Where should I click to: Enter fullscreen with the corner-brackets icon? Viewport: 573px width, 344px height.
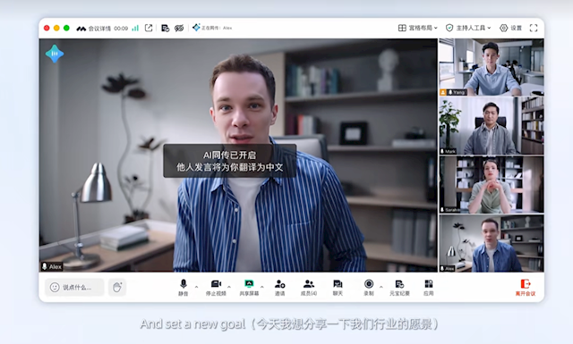click(534, 28)
